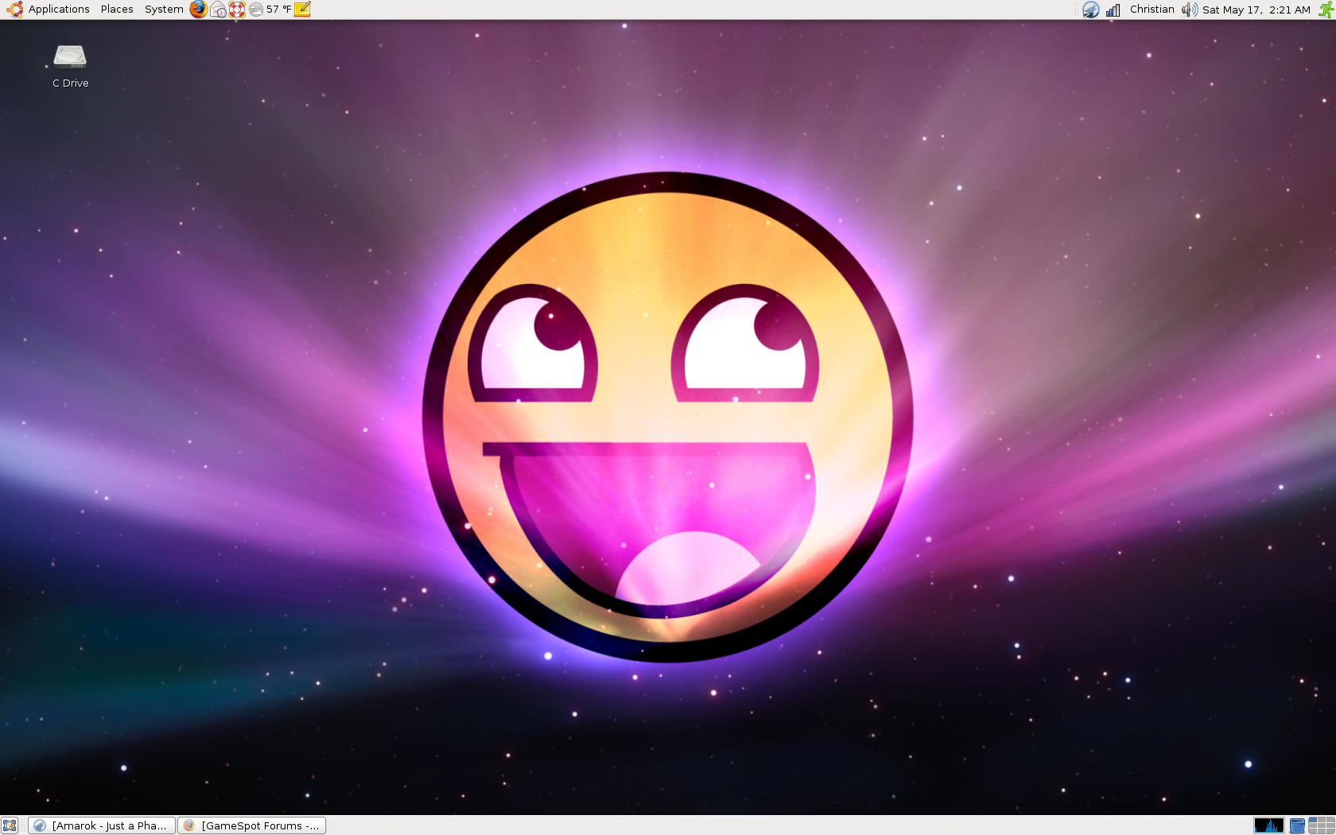Open the Evolution mail launcher icon

coord(218,10)
